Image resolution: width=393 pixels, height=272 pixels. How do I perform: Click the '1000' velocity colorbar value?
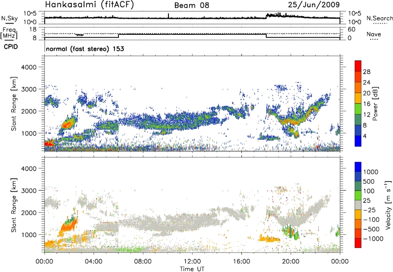[x=371, y=172]
